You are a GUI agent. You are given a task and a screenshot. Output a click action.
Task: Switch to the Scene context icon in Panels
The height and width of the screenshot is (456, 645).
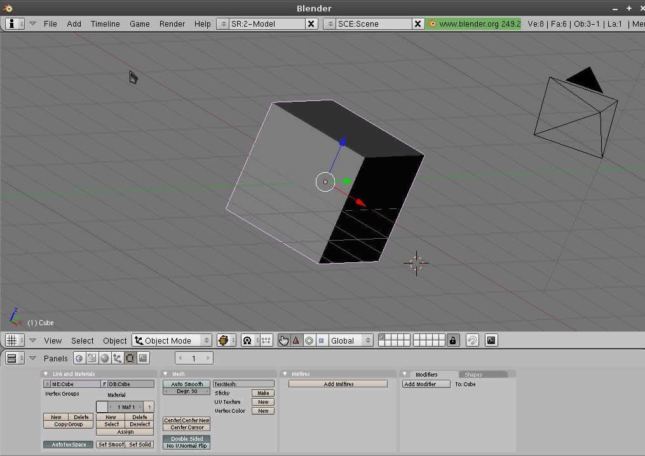pyautogui.click(x=143, y=358)
